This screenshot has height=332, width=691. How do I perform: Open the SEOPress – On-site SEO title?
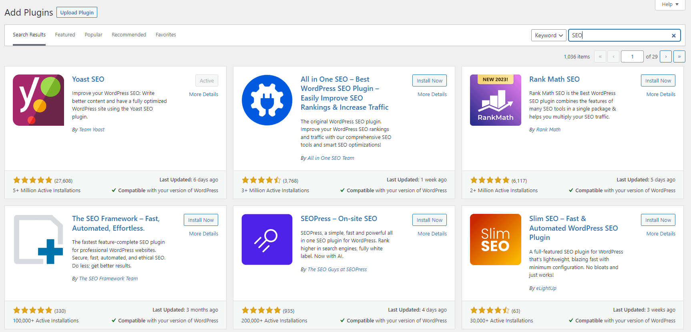[339, 219]
